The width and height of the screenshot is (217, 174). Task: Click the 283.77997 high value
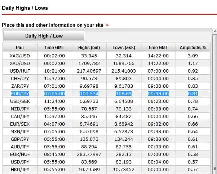click(89, 154)
